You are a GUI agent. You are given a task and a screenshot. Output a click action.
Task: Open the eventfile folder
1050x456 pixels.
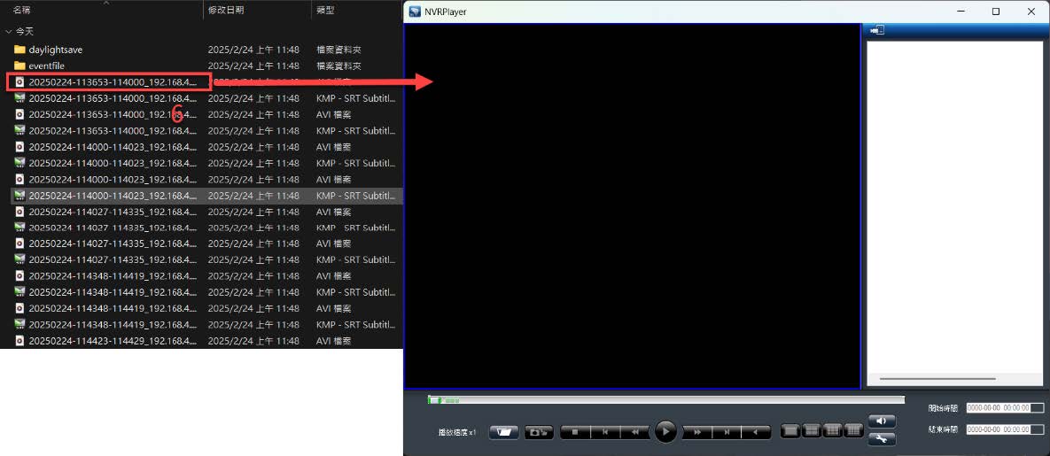pos(46,66)
